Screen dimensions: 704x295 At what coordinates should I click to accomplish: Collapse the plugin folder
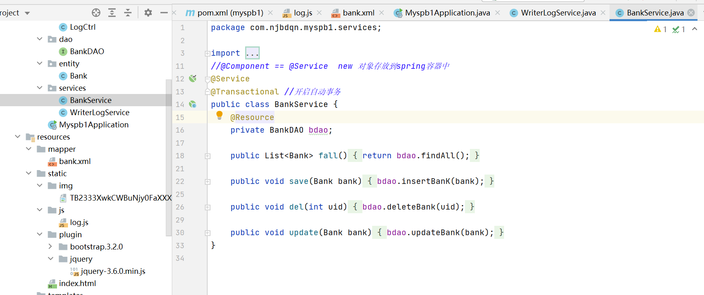(x=39, y=234)
